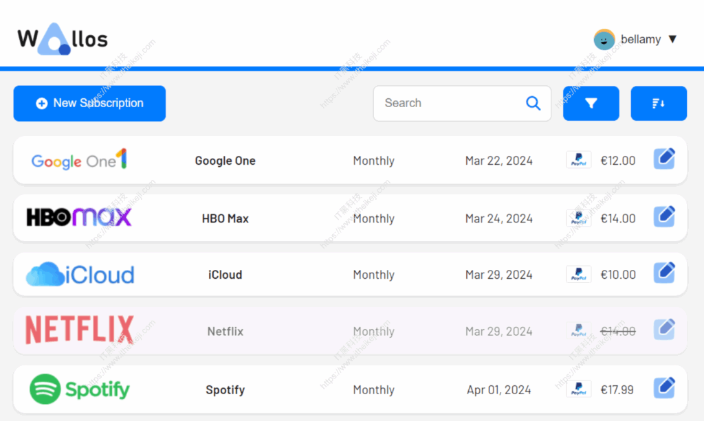Open the sort order button

pyautogui.click(x=658, y=104)
